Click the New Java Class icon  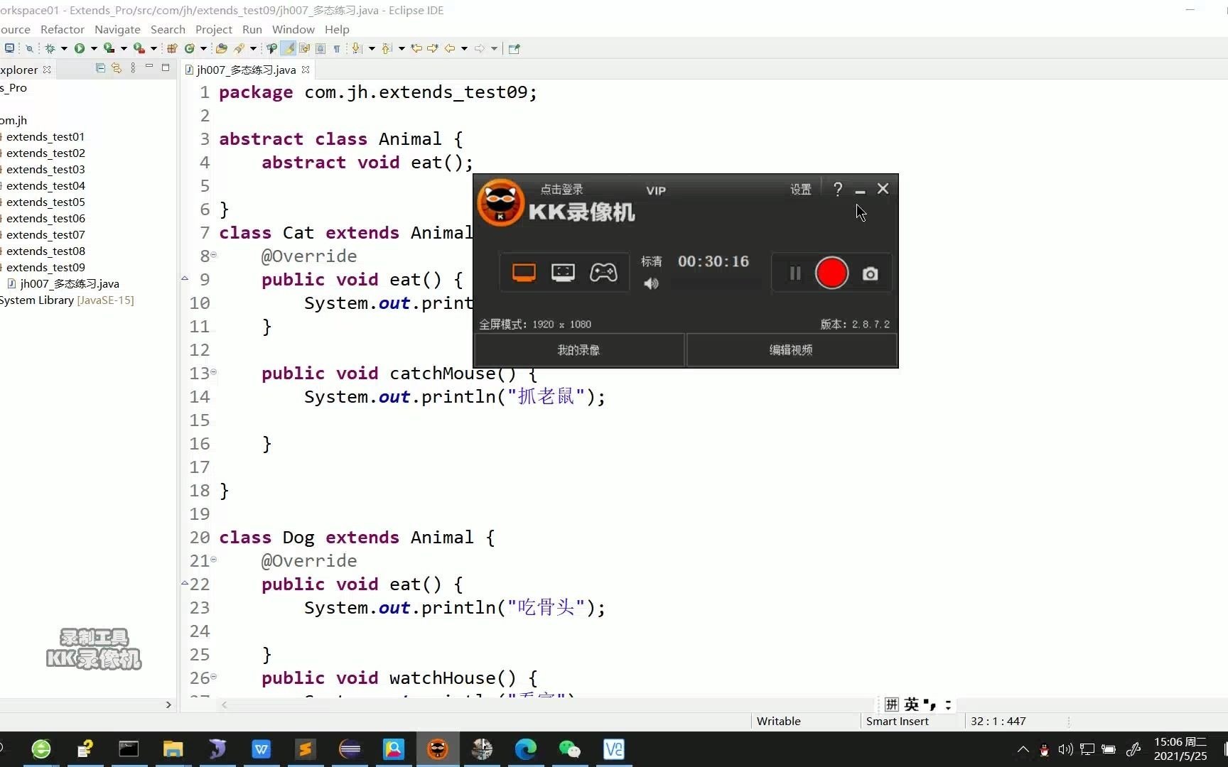point(190,48)
